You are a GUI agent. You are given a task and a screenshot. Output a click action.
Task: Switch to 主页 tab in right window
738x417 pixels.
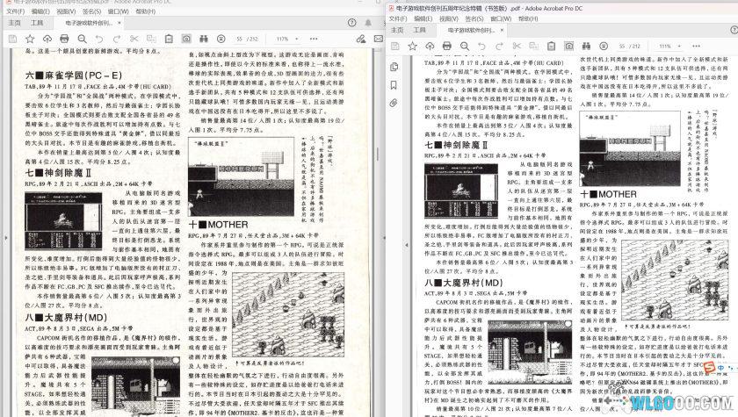[397, 30]
